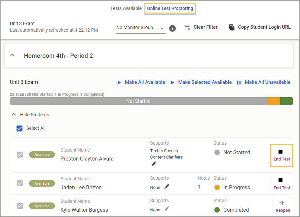Viewport: 300px width, 217px height.
Task: Click Reopen icon for Kyle Walker Burgess
Action: [282, 203]
